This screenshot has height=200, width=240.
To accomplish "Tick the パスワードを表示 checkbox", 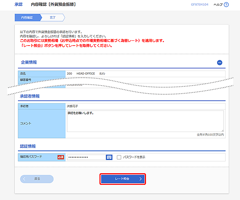I will [x=119, y=157].
